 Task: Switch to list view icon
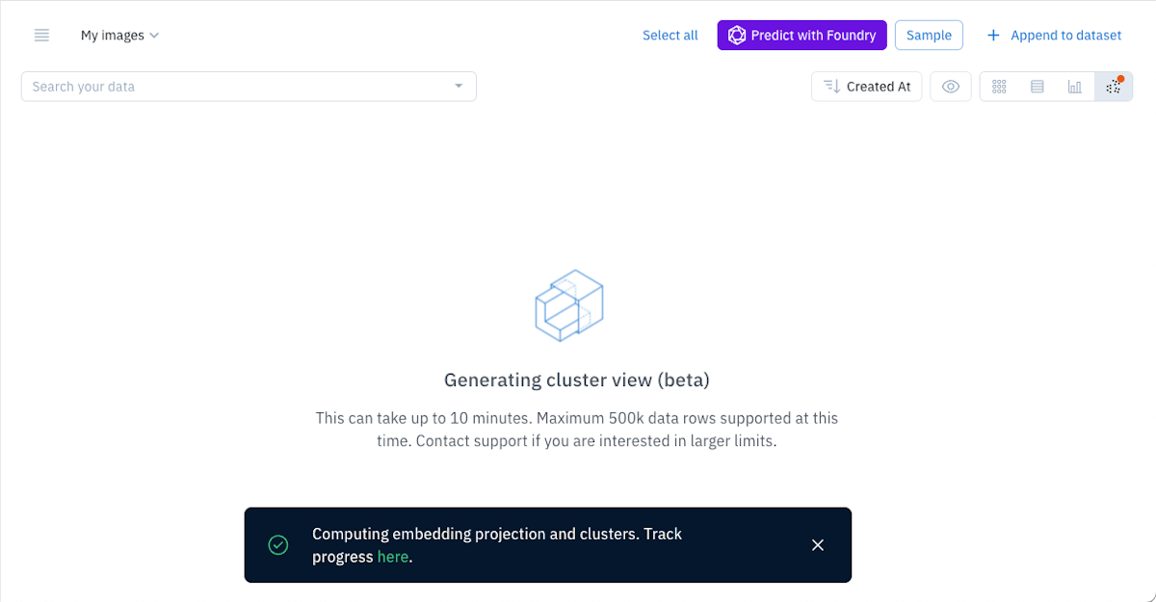pos(1038,87)
